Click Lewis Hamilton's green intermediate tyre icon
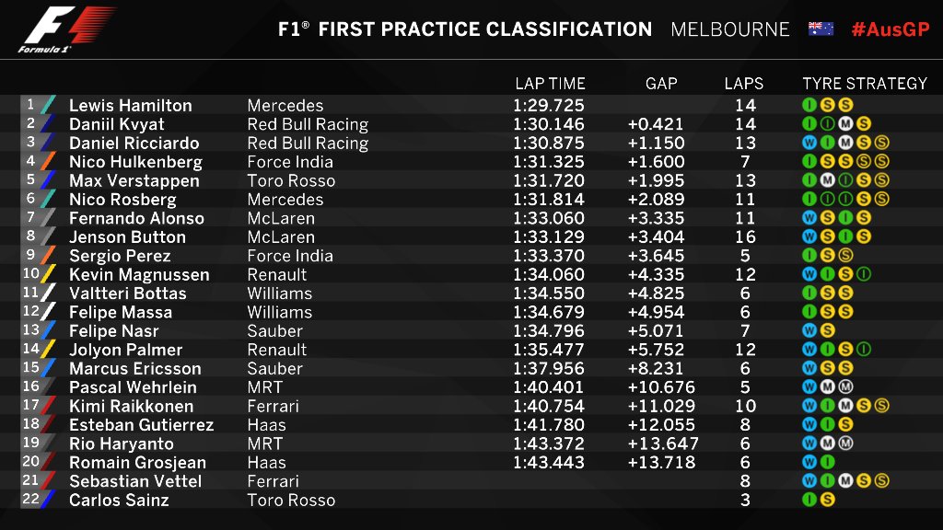 click(809, 105)
